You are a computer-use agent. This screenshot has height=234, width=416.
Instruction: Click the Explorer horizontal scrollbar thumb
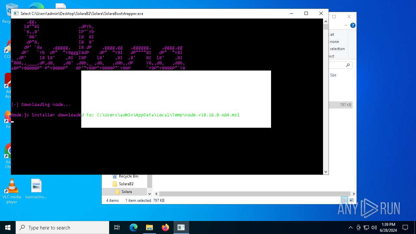point(254,194)
